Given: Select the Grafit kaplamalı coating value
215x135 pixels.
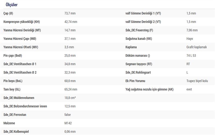Looking at the screenshot, I should point(196,47).
